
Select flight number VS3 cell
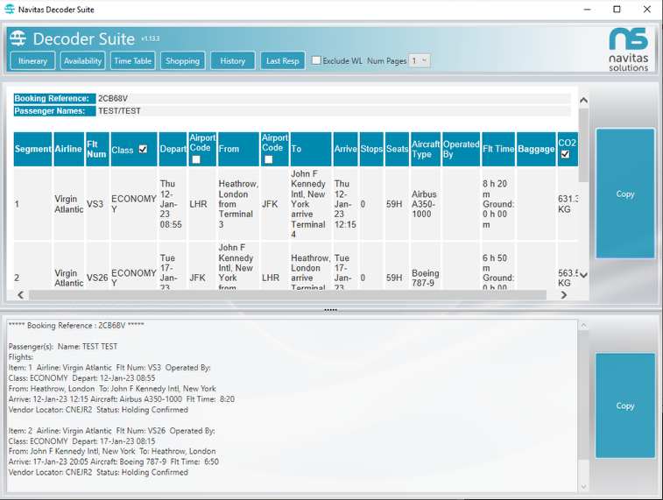(97, 204)
